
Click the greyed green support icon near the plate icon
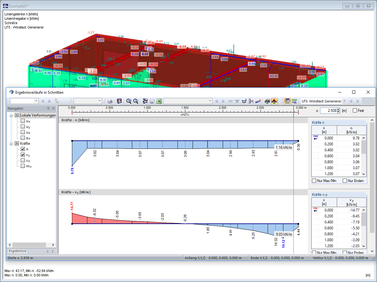coord(237,101)
